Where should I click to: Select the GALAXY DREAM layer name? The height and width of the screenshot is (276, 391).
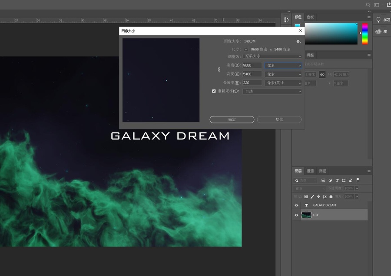coord(325,205)
